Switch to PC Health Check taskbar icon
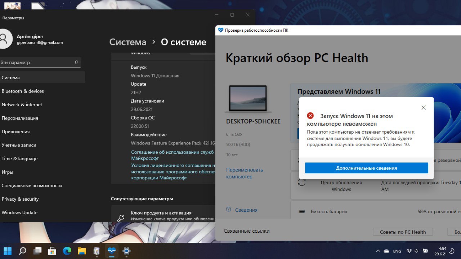The width and height of the screenshot is (461, 259). pyautogui.click(x=111, y=251)
